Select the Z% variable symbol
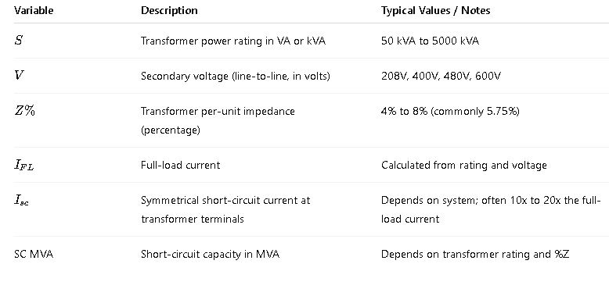The width and height of the screenshot is (609, 289). tap(24, 111)
